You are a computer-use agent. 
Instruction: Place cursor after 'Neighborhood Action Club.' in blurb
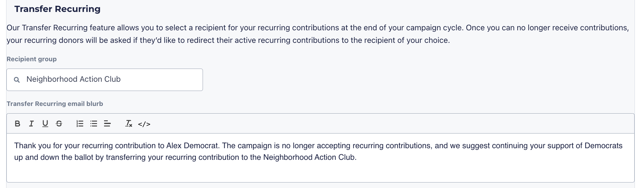point(357,158)
